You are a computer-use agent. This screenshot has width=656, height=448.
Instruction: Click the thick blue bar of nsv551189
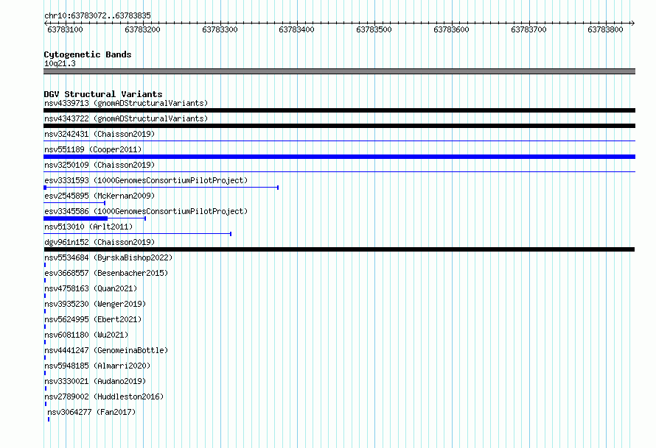coord(339,157)
